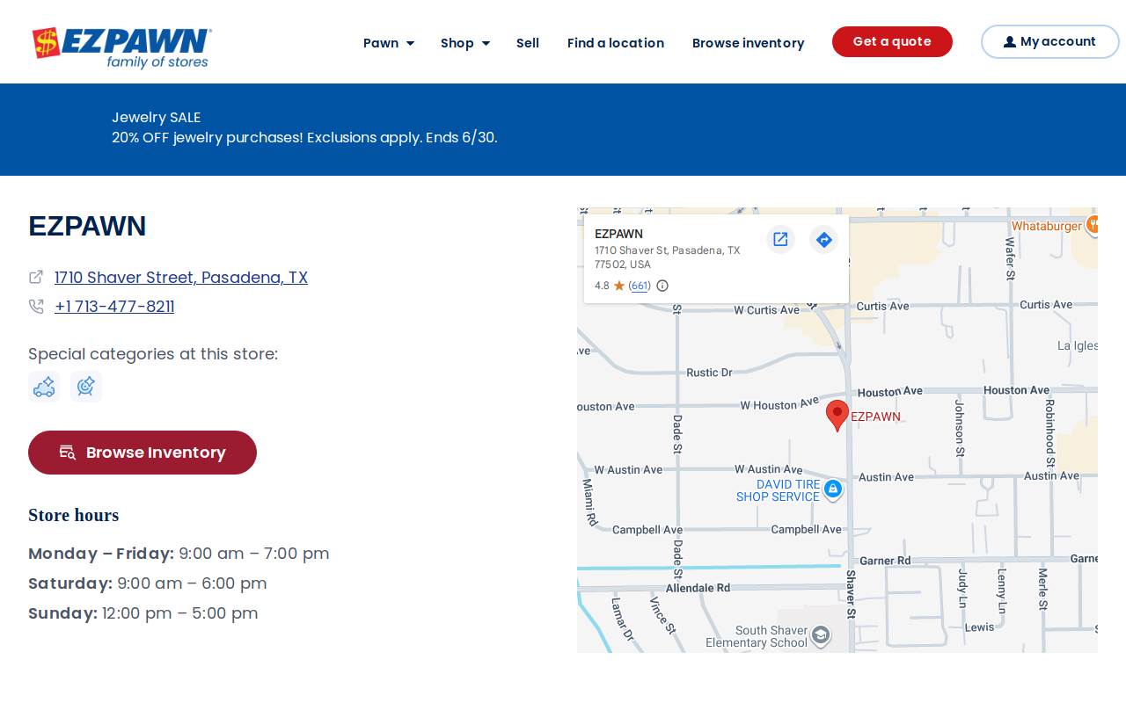Open Find a location page
Screen dimensions: 1126x703
pos(616,43)
